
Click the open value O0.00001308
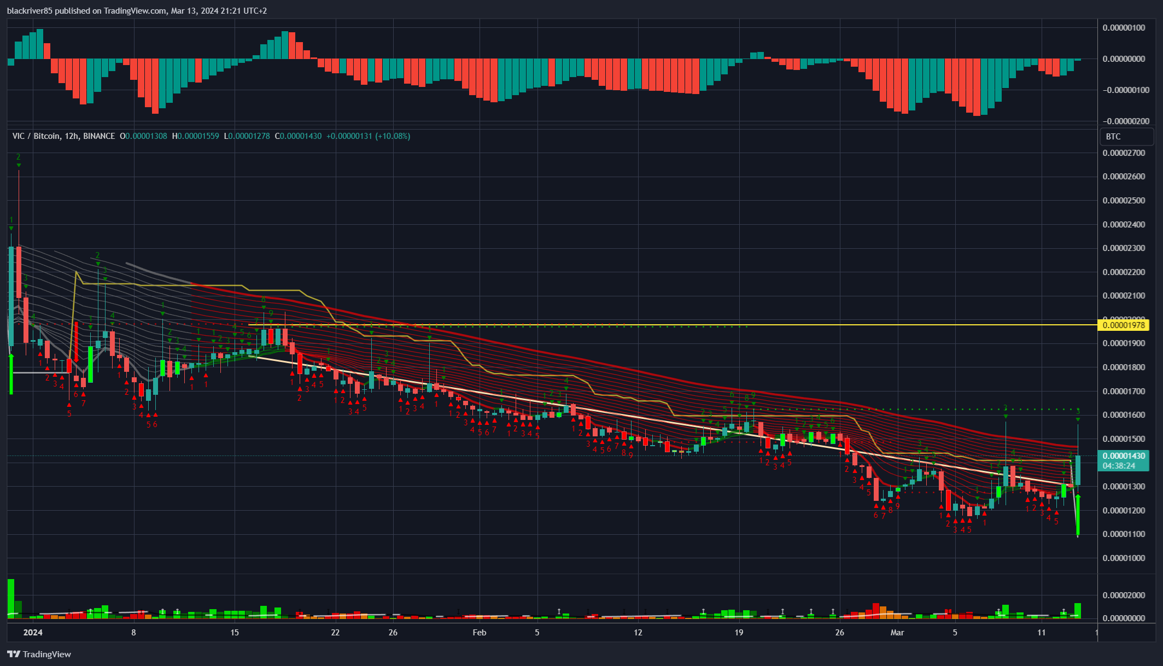[x=143, y=136]
